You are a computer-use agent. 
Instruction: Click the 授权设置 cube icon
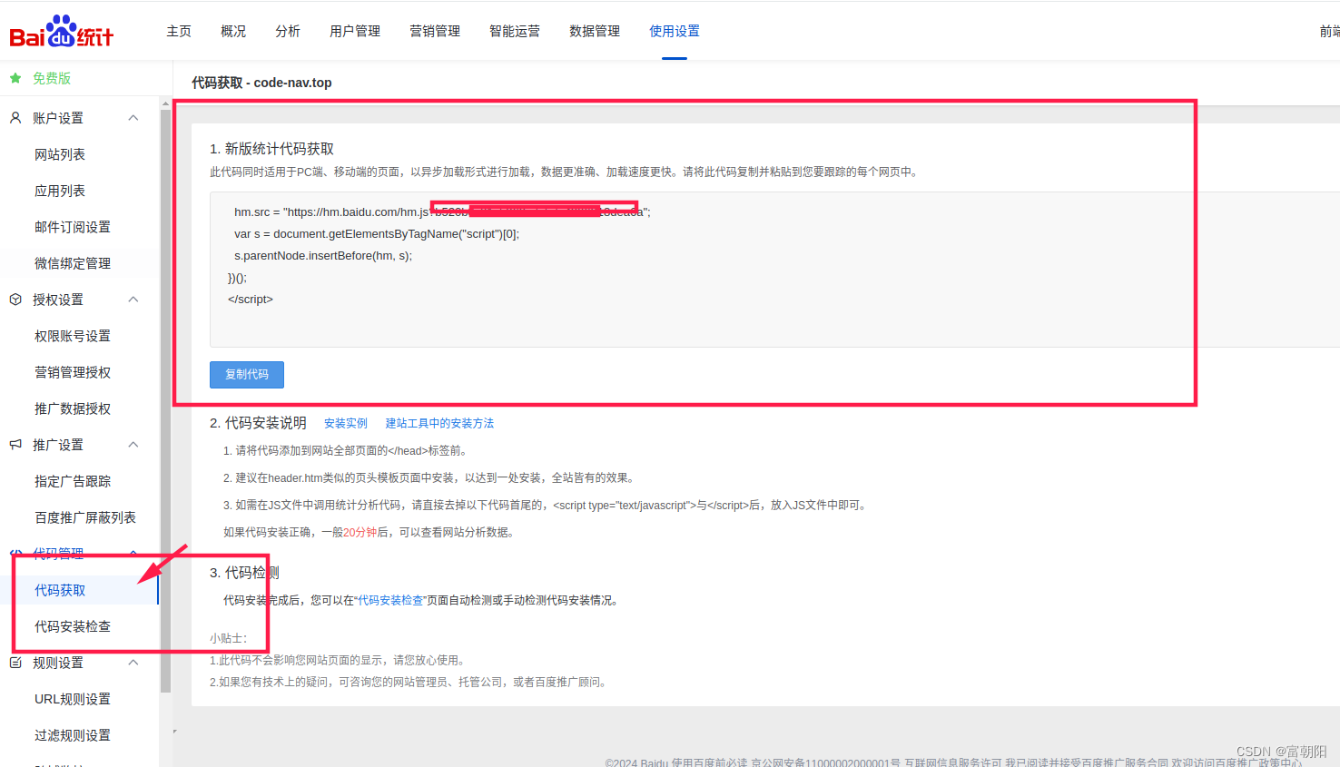(15, 300)
